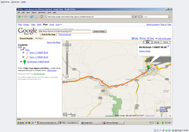Click the Google Maps search input field
189x132 pixels.
coord(65,31)
